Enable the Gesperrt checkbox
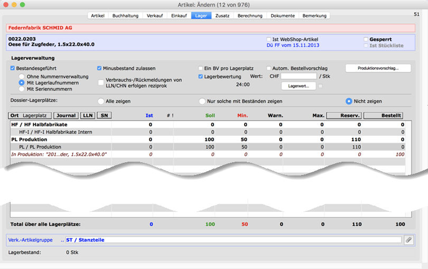The image size is (428, 269). (366, 39)
